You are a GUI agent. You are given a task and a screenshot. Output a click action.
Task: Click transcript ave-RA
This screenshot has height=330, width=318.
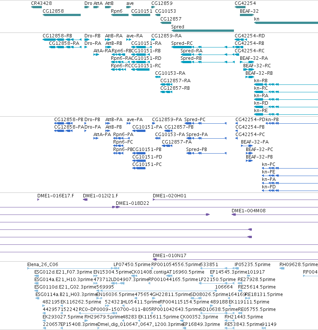pos(129,40)
